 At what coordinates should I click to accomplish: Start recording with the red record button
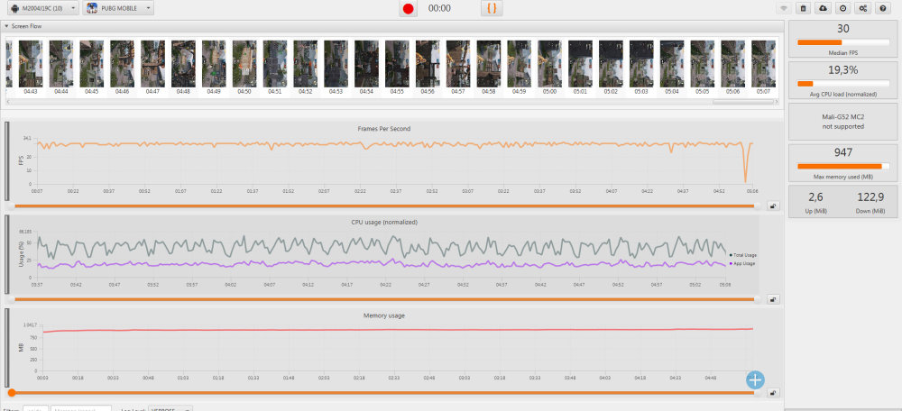(x=409, y=8)
